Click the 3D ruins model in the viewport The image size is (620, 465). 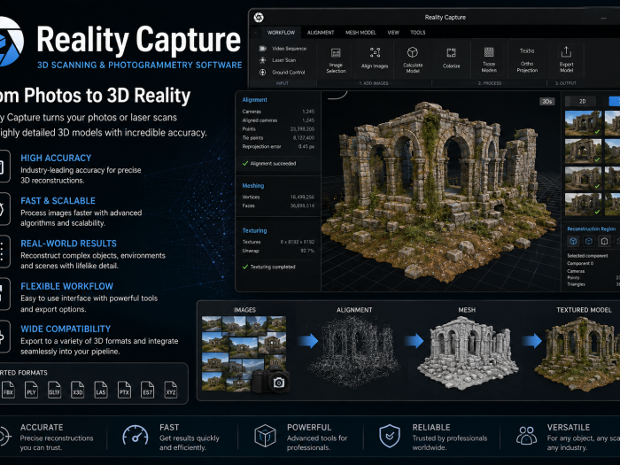tap(439, 192)
